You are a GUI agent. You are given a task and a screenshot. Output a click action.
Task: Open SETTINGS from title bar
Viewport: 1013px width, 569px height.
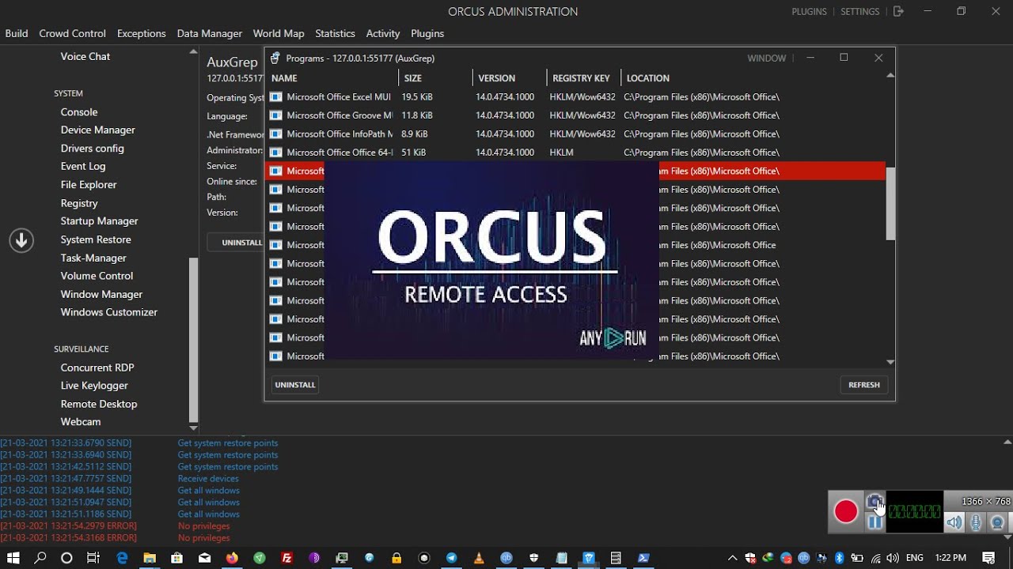pyautogui.click(x=859, y=12)
